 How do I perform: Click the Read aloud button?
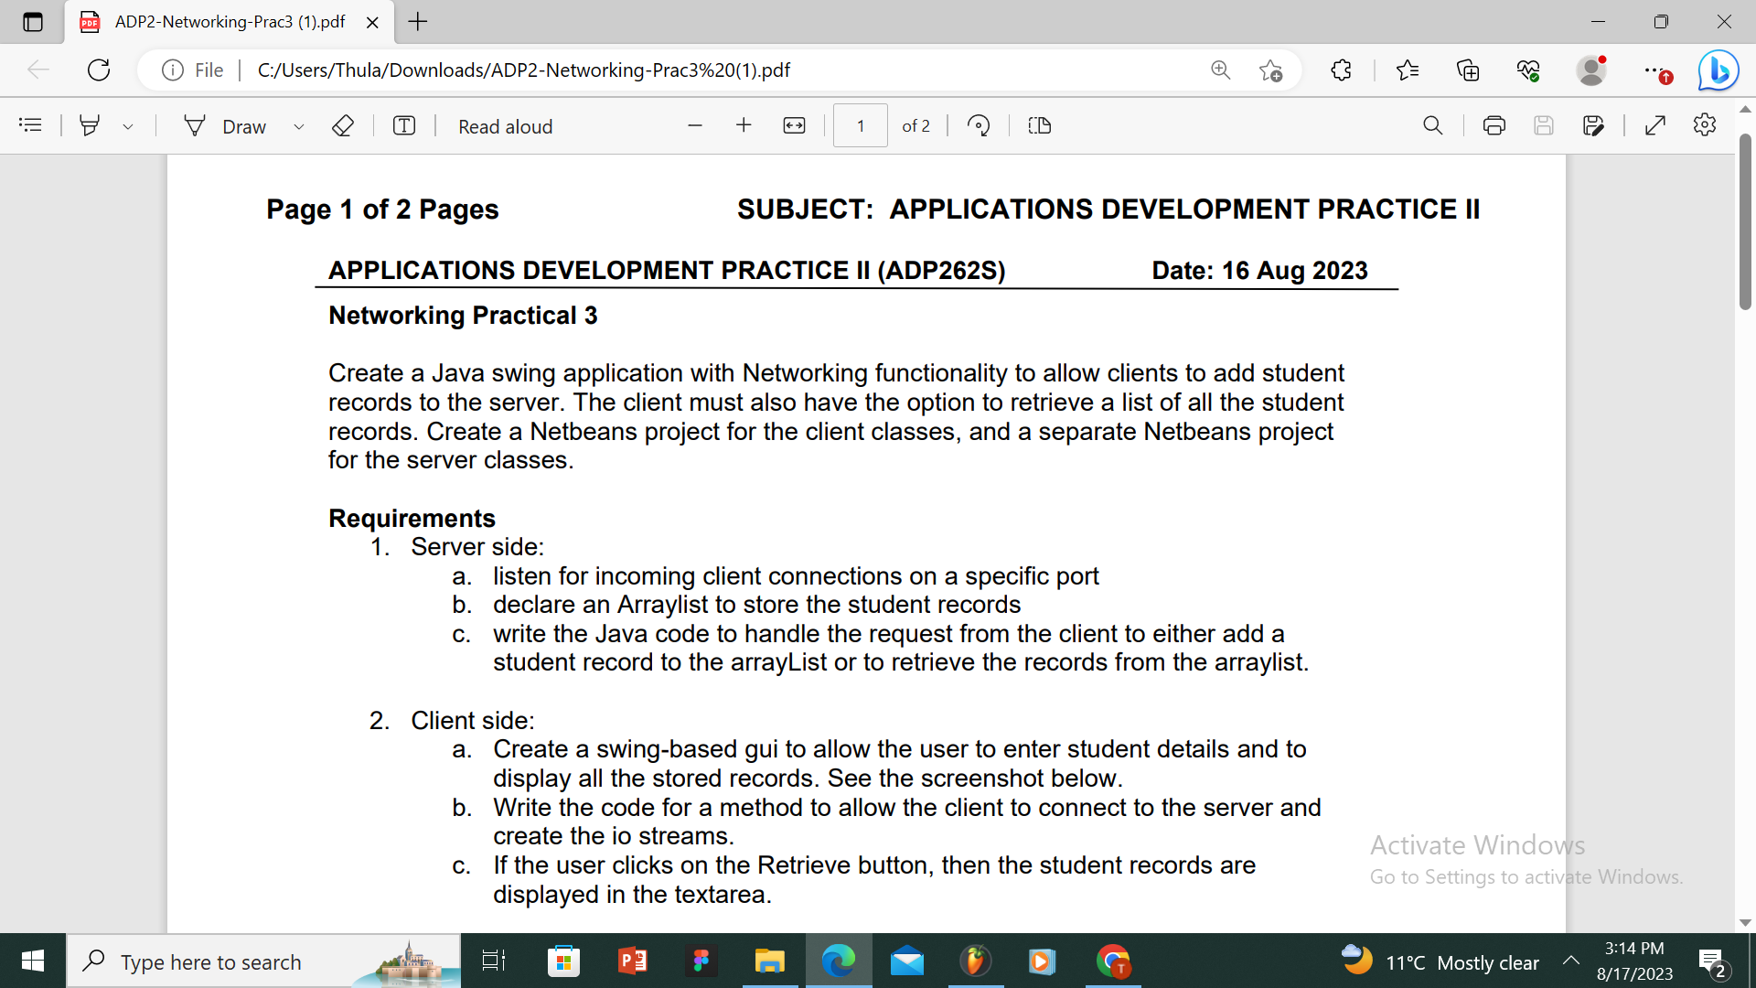click(505, 126)
